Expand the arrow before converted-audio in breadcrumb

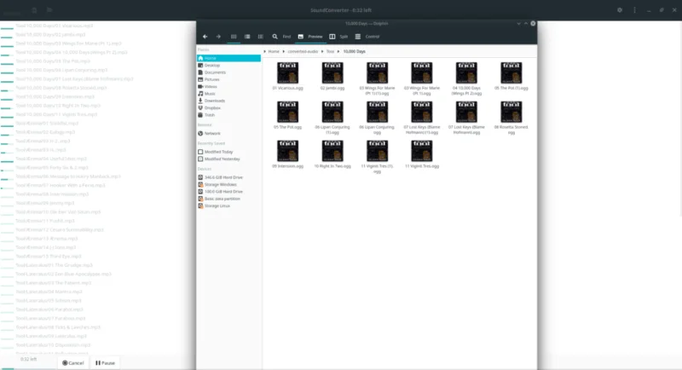pos(284,51)
